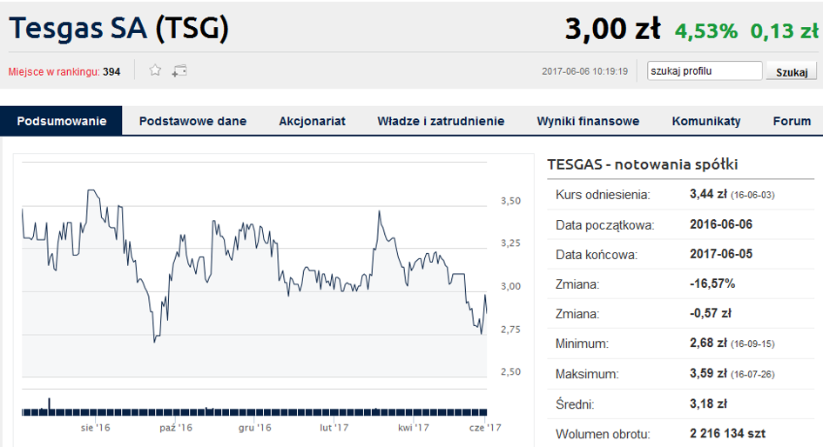
Task: Open the Akcjonariat tab
Action: [312, 121]
